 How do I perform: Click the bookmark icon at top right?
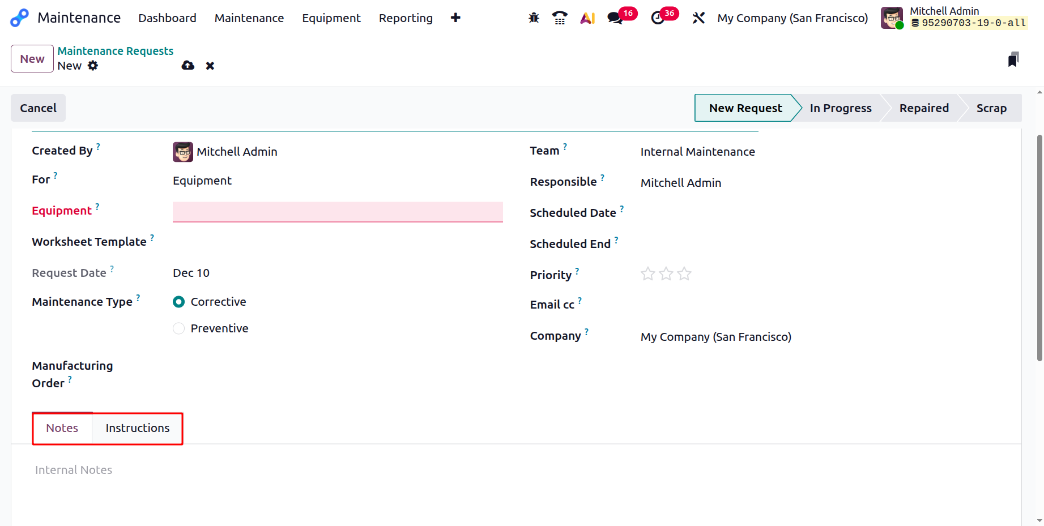click(1013, 59)
